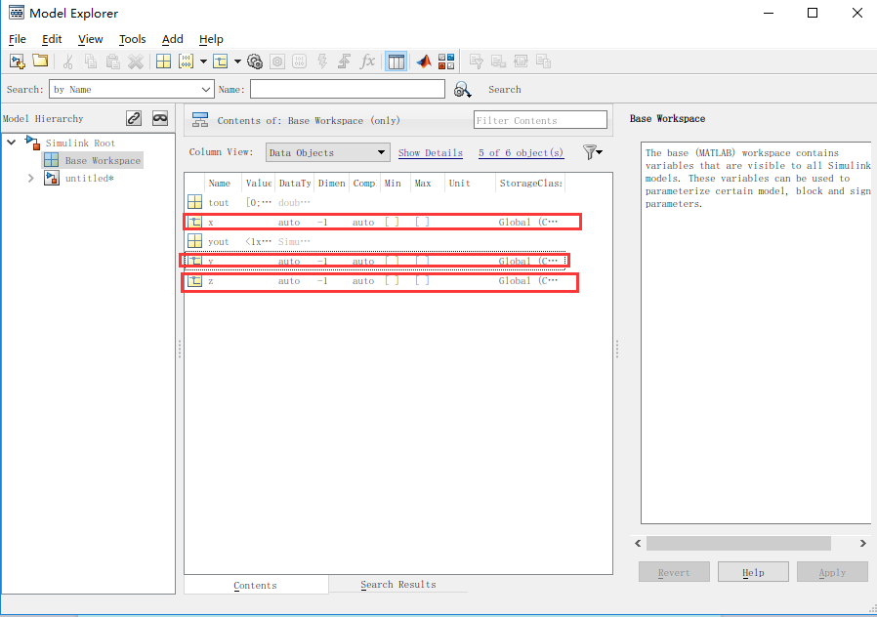
Task: Click the Name column header
Action: 223,183
